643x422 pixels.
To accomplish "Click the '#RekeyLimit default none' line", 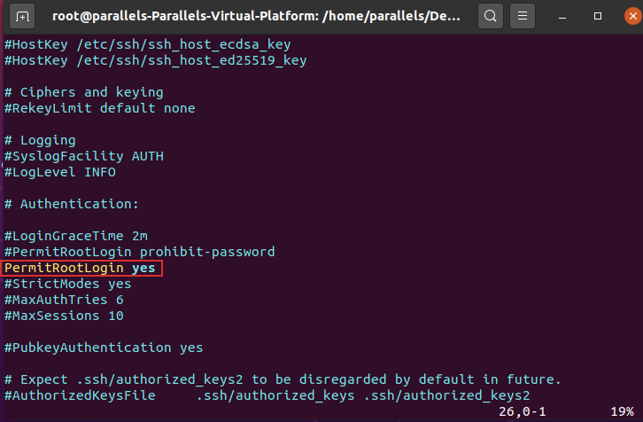I will pyautogui.click(x=99, y=108).
